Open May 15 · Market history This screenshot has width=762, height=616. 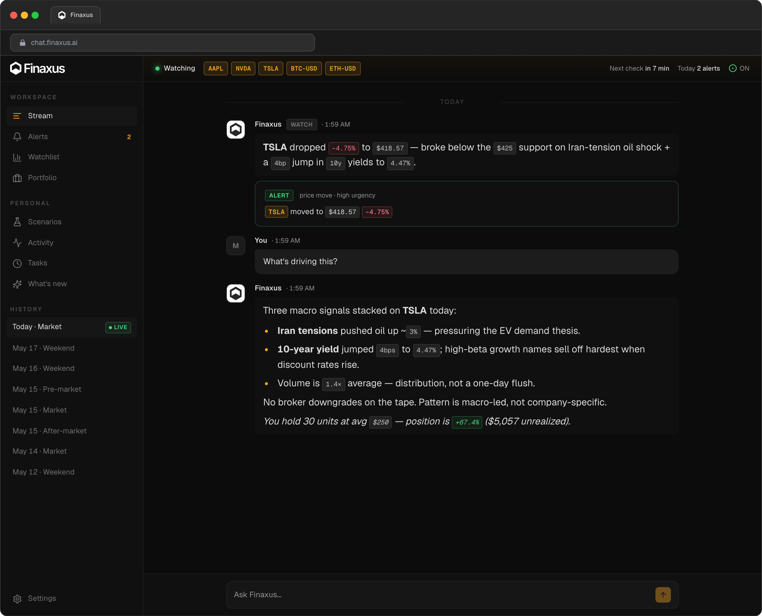[x=72, y=410]
